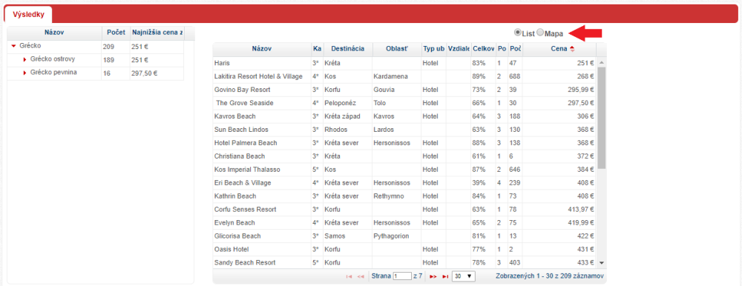Screen dimensions: 742x286
Task: Select the Mapa view radio button
Action: point(540,33)
